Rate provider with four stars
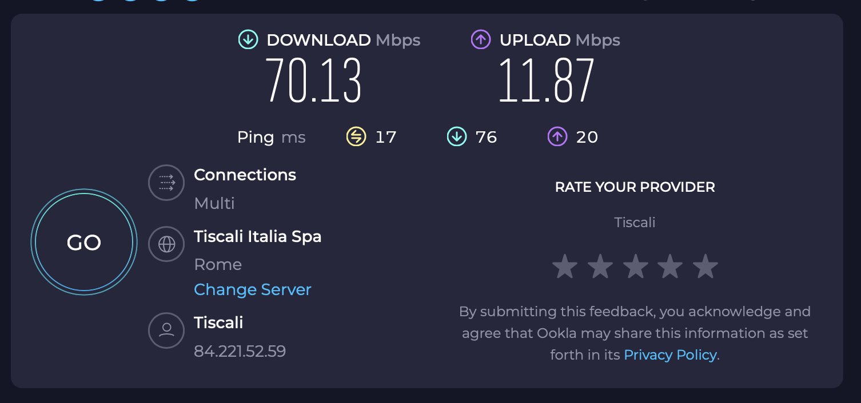The width and height of the screenshot is (861, 403). pos(670,267)
